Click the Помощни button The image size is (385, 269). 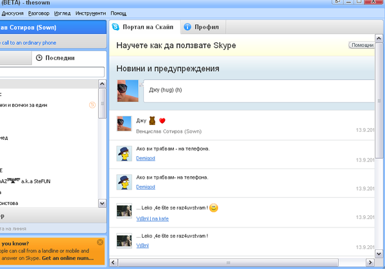pos(362,45)
